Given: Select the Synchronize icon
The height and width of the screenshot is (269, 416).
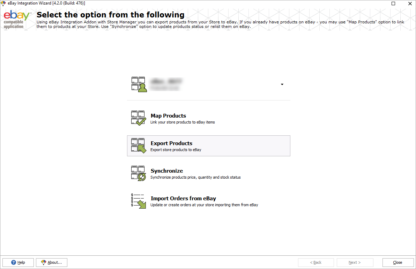Looking at the screenshot, I should (x=138, y=173).
